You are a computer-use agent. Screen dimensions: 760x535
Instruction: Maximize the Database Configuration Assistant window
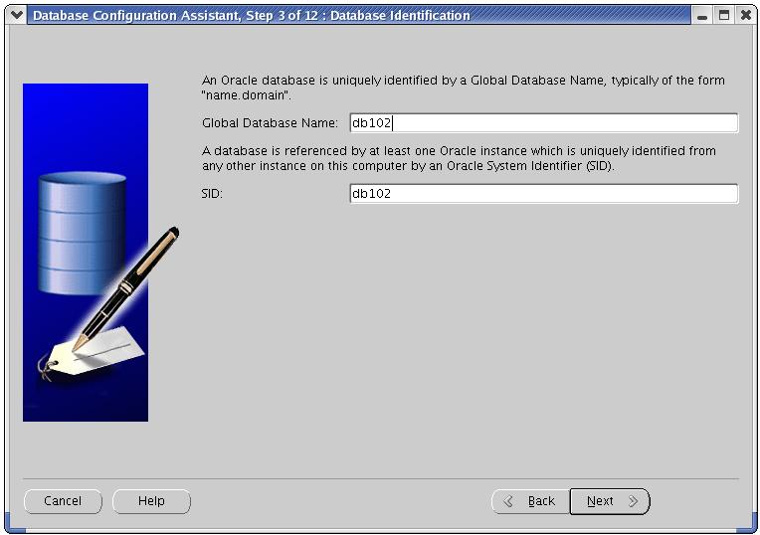724,16
